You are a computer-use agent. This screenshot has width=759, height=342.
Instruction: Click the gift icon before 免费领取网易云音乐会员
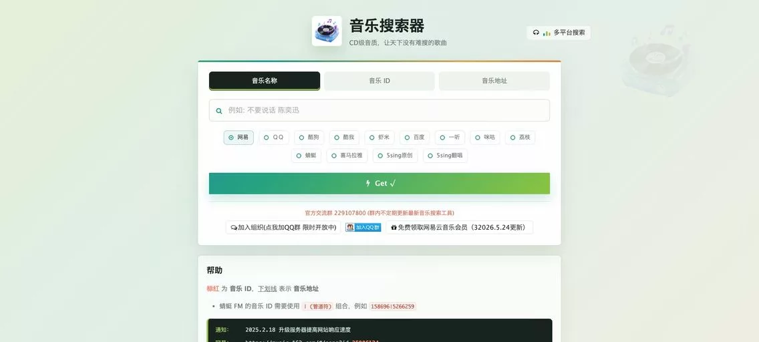click(394, 227)
